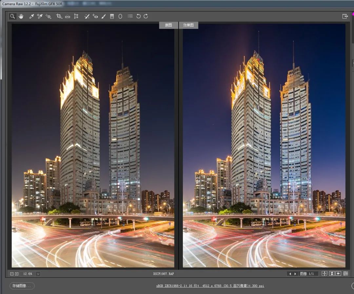The width and height of the screenshot is (354, 294).
Task: Choose the Red Eye Removal tool
Action: pyautogui.click(x=95, y=16)
